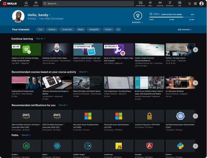The width and height of the screenshot is (207, 158).
Task: Select the JavaScript interest tag
Action: pos(67,30)
